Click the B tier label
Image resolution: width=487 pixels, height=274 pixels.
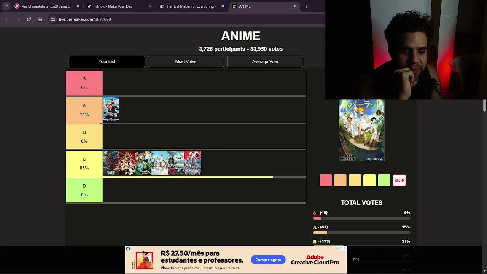[x=84, y=137]
